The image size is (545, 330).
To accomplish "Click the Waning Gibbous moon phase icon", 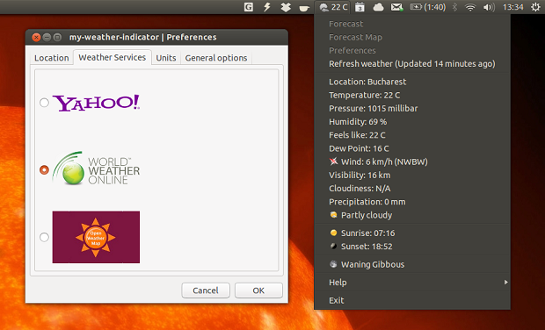I will 333,264.
